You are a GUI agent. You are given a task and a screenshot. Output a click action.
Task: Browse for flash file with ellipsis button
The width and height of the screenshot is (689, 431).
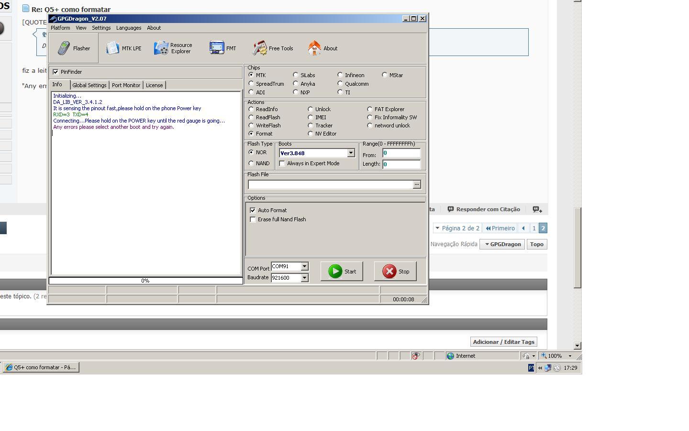(417, 184)
